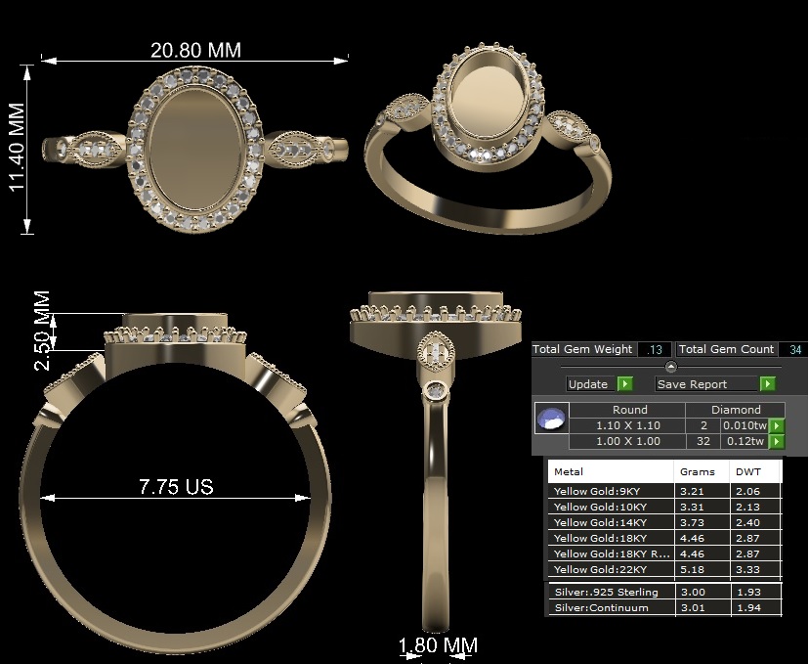
Task: Select the DWT column header
Action: pyautogui.click(x=755, y=471)
